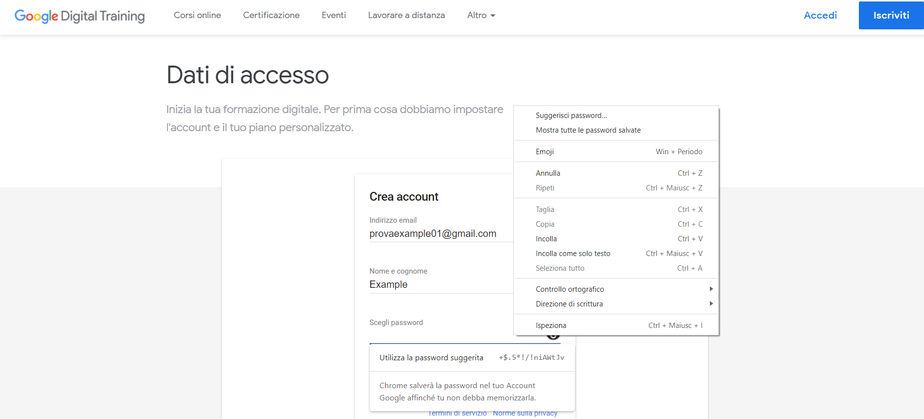Choose Ripeti in the context menu
Image resolution: width=924 pixels, height=419 pixels.
(616, 188)
